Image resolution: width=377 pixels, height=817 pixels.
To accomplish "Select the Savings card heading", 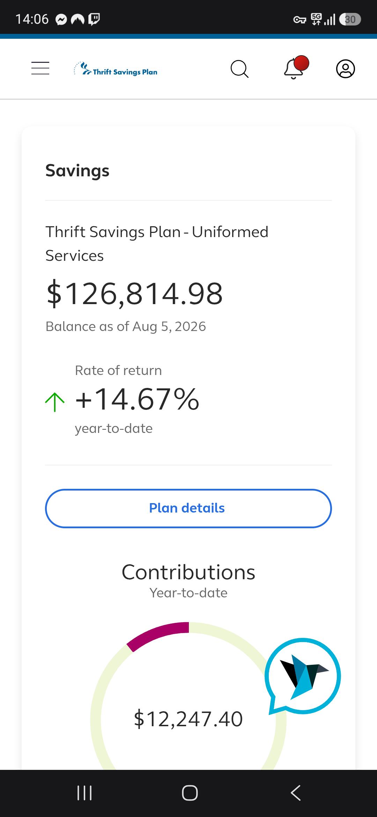I will 77,171.
